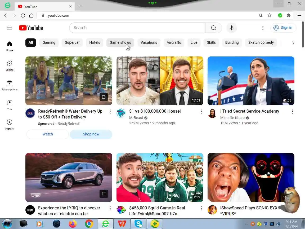Select the All category chip

tap(31, 42)
